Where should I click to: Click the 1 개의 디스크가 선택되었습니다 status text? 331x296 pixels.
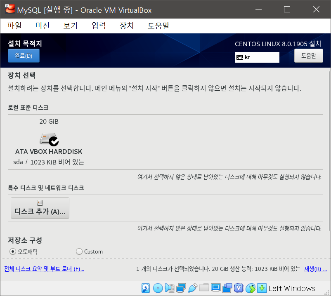(x=173, y=269)
